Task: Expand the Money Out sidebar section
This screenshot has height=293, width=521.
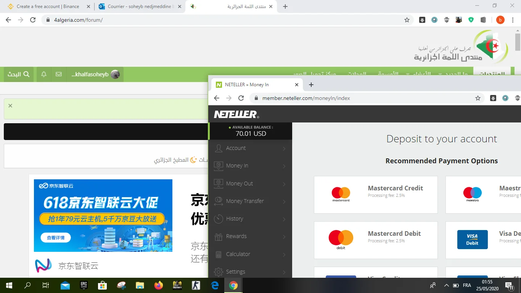Action: [250, 184]
